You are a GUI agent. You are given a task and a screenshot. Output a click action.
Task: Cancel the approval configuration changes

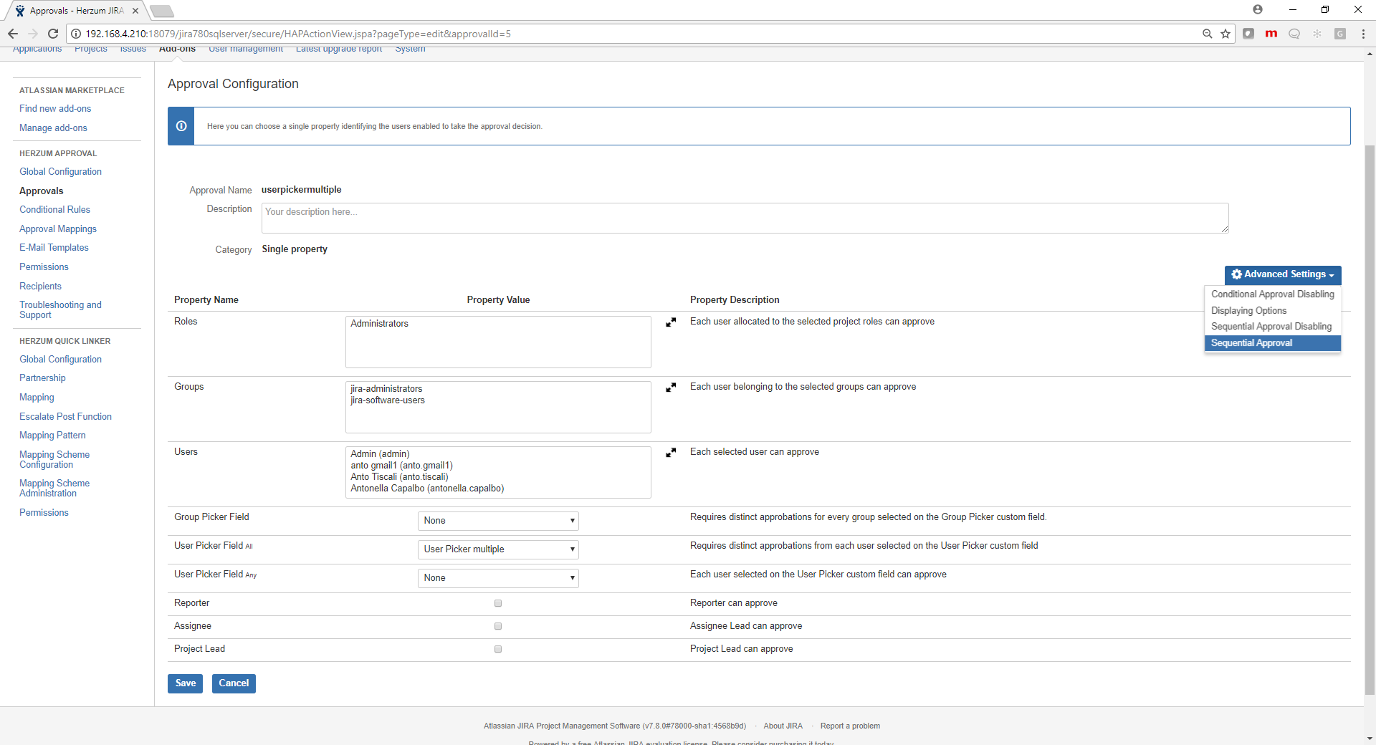(x=234, y=683)
